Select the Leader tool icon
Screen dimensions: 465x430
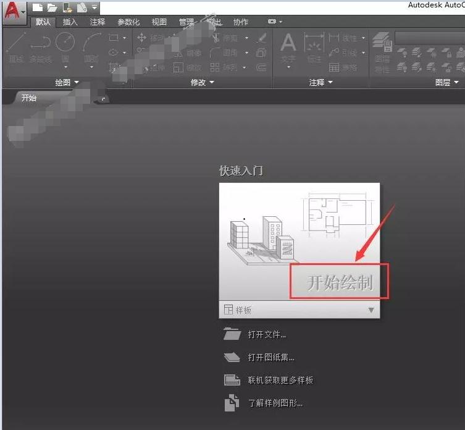point(334,53)
